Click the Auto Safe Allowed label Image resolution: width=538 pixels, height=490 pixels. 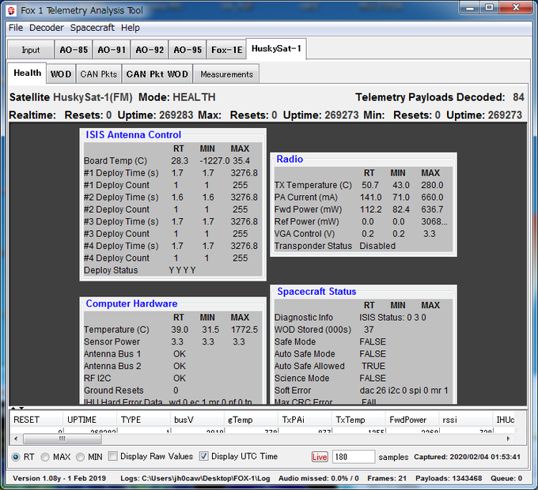[x=309, y=366]
